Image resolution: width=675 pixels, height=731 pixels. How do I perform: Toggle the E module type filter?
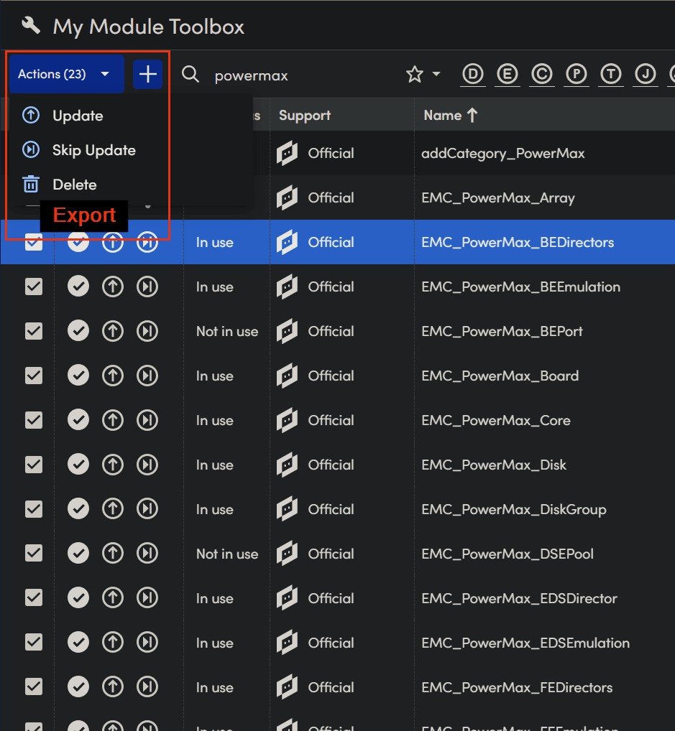pos(508,74)
